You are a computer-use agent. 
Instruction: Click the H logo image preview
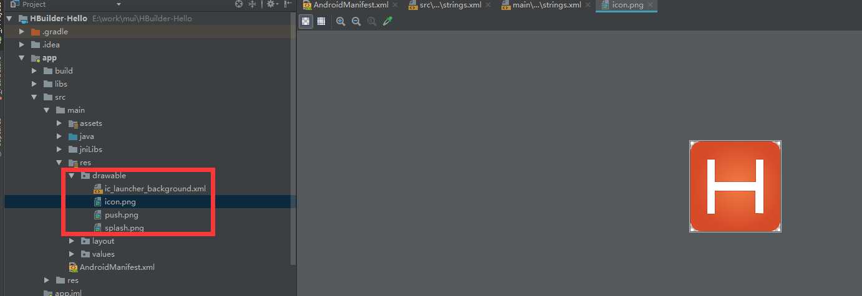click(735, 186)
